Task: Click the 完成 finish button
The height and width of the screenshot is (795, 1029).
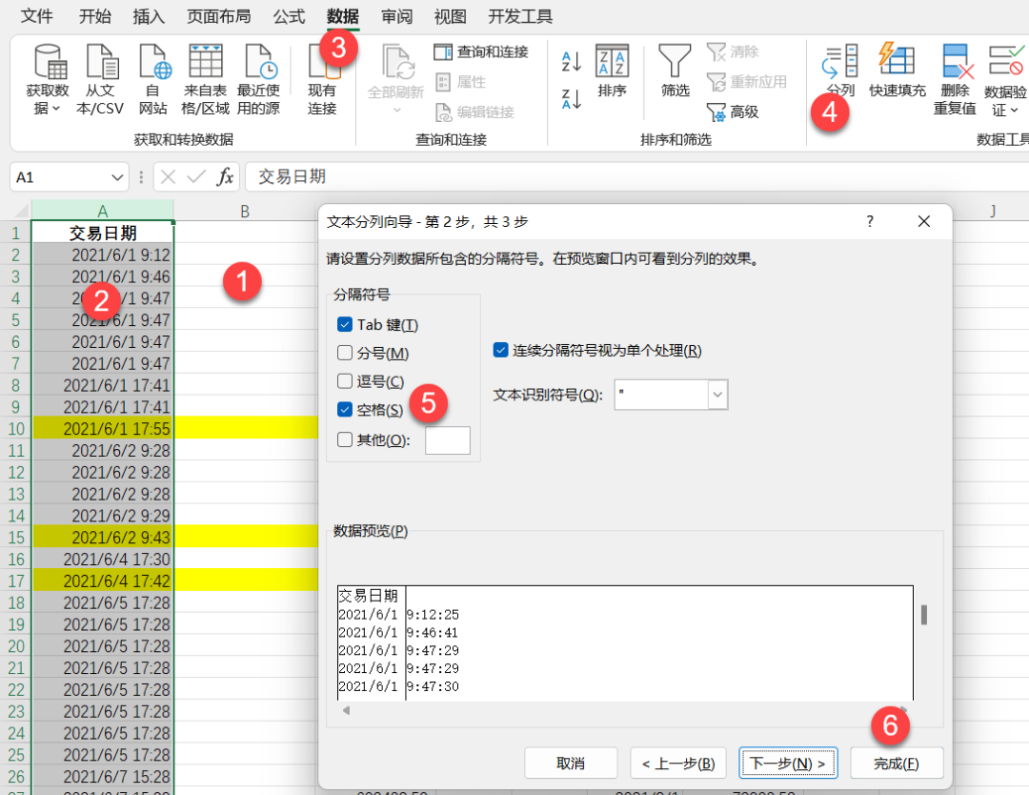Action: [x=897, y=764]
